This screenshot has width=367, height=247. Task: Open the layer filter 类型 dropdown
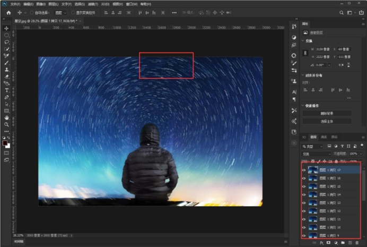click(x=312, y=147)
